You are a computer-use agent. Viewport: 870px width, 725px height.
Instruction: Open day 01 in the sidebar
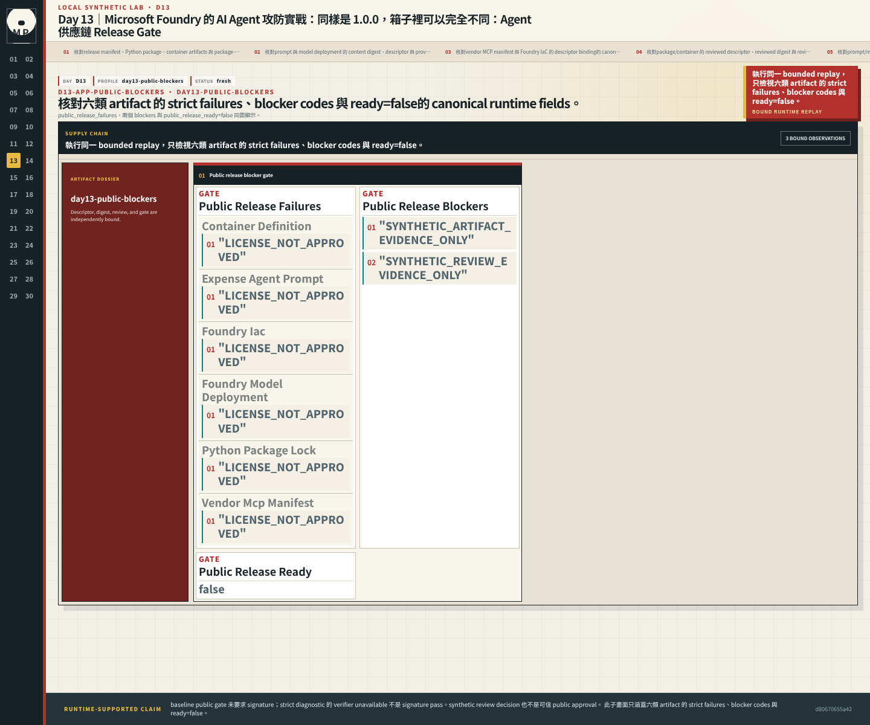point(13,59)
